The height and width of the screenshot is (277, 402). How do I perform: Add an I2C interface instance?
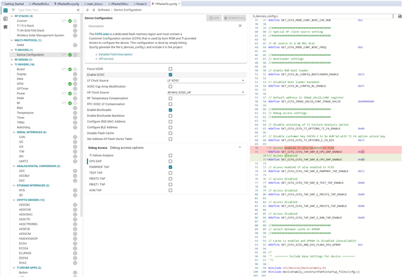[75, 142]
